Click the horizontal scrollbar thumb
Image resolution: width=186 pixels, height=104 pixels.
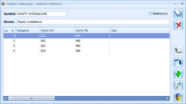(x=31, y=98)
